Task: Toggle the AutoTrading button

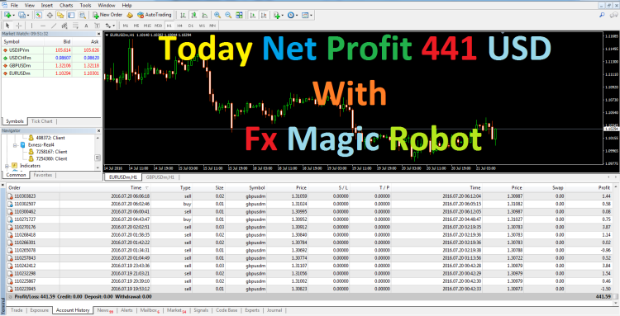Action: (155, 15)
